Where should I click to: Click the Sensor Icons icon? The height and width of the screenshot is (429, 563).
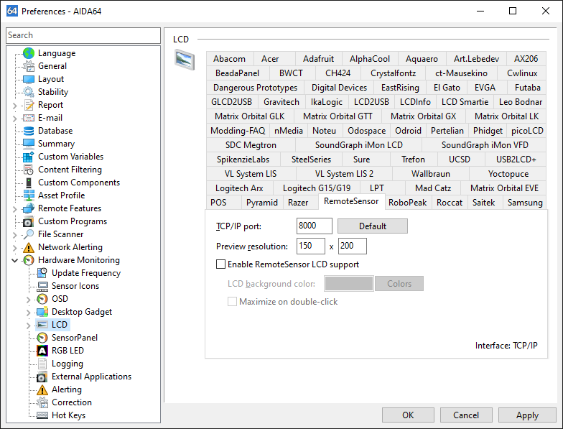pyautogui.click(x=42, y=286)
